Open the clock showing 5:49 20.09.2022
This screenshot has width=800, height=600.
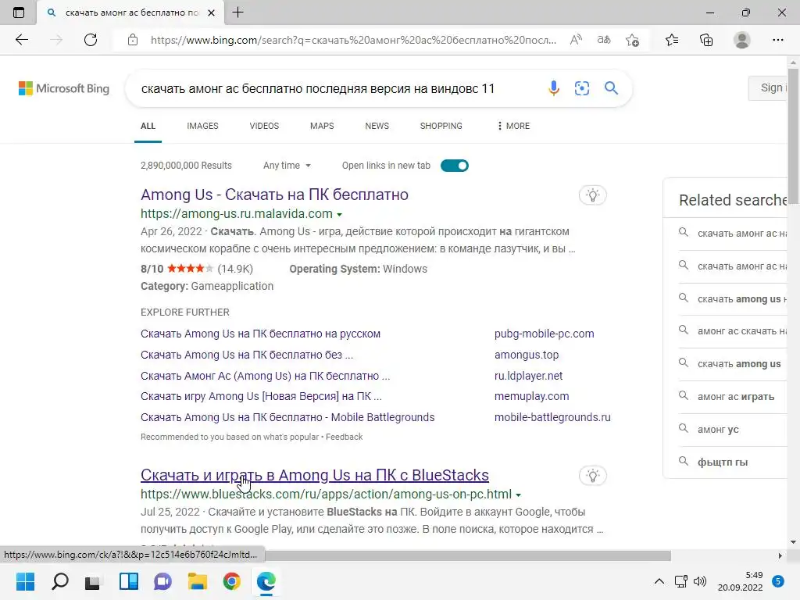741,581
